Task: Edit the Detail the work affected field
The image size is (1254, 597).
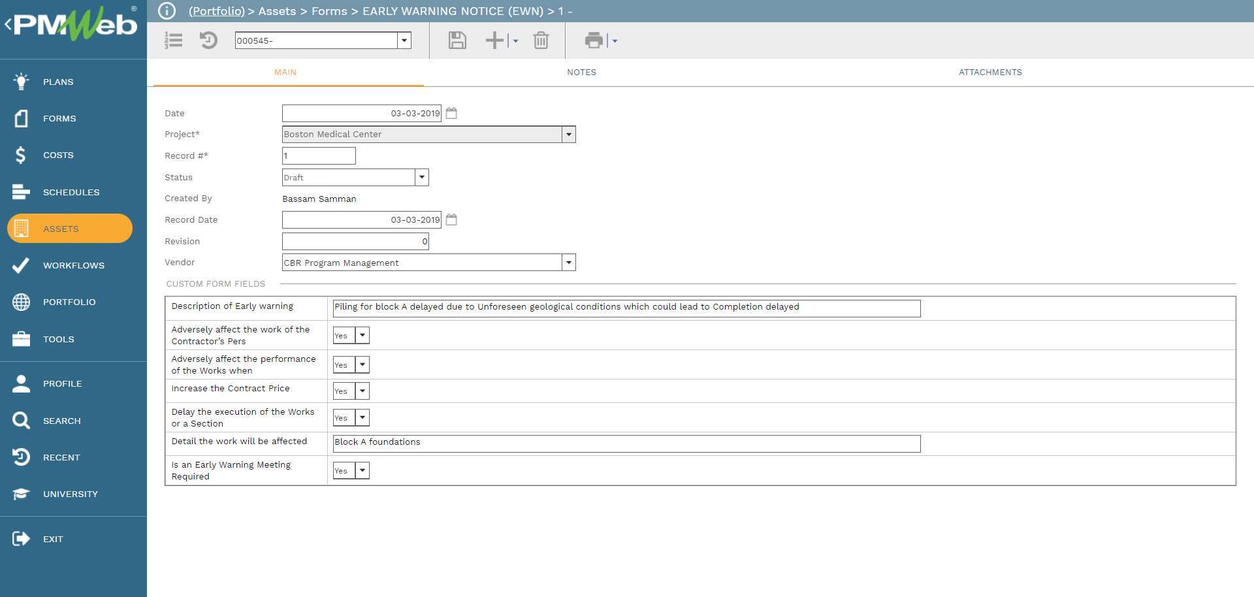Action: [626, 444]
